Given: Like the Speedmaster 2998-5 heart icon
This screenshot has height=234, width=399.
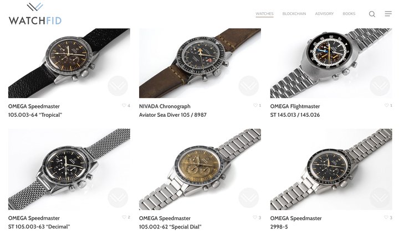Looking at the screenshot, I should click(386, 217).
